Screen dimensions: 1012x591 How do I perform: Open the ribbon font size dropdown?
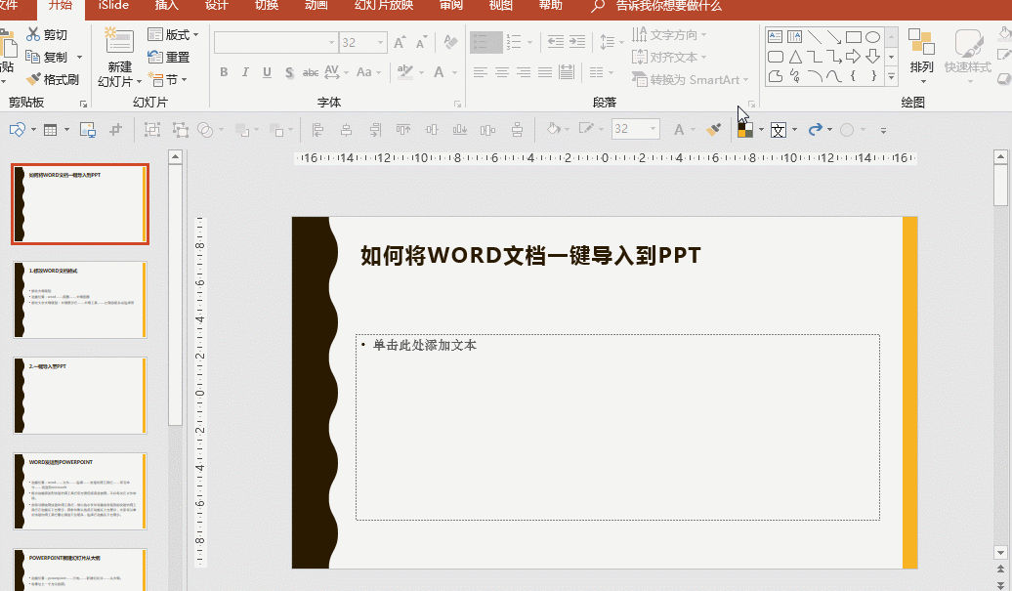[x=380, y=43]
